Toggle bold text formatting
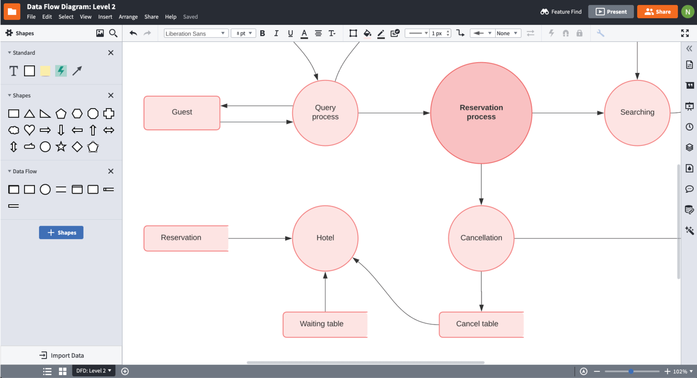Screen dimensions: 697x378 (x=263, y=33)
